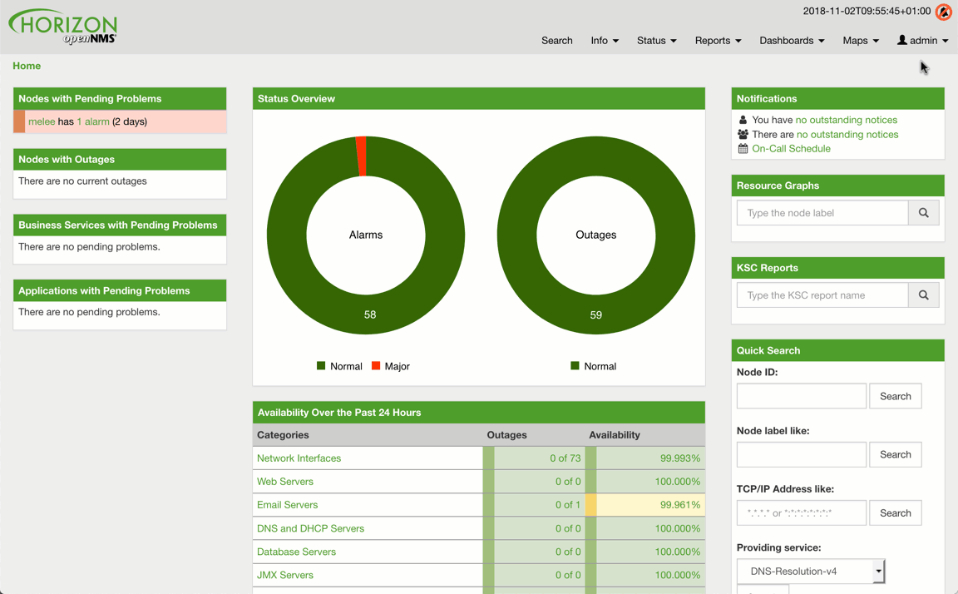This screenshot has height=594, width=958.
Task: Click the TCP/IP Address like input field
Action: [x=801, y=513]
